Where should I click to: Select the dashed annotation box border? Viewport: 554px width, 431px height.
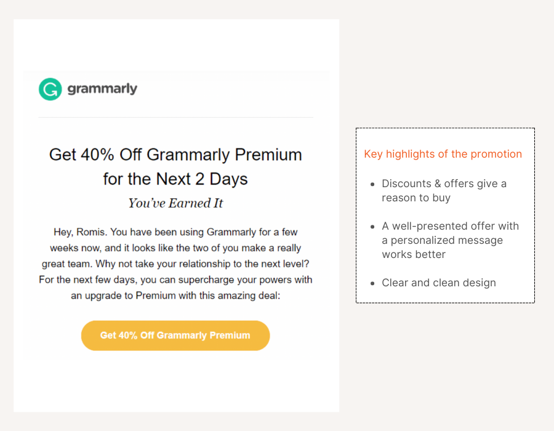tap(445, 128)
